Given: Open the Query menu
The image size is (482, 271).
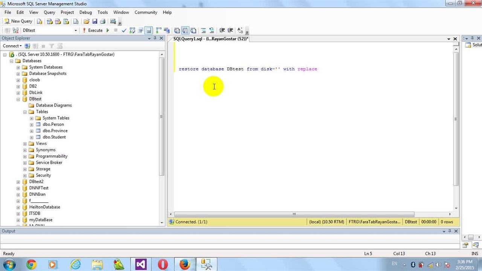Looking at the screenshot, I should click(49, 12).
